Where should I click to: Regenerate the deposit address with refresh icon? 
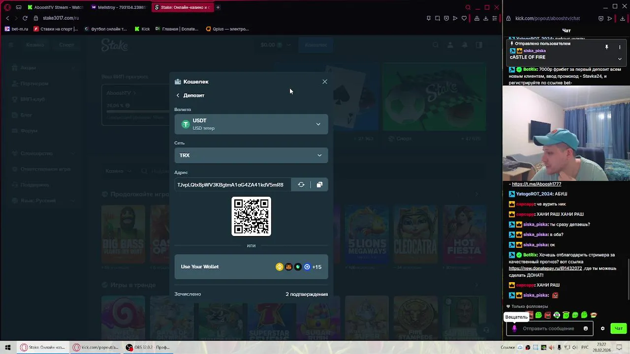[x=301, y=185]
